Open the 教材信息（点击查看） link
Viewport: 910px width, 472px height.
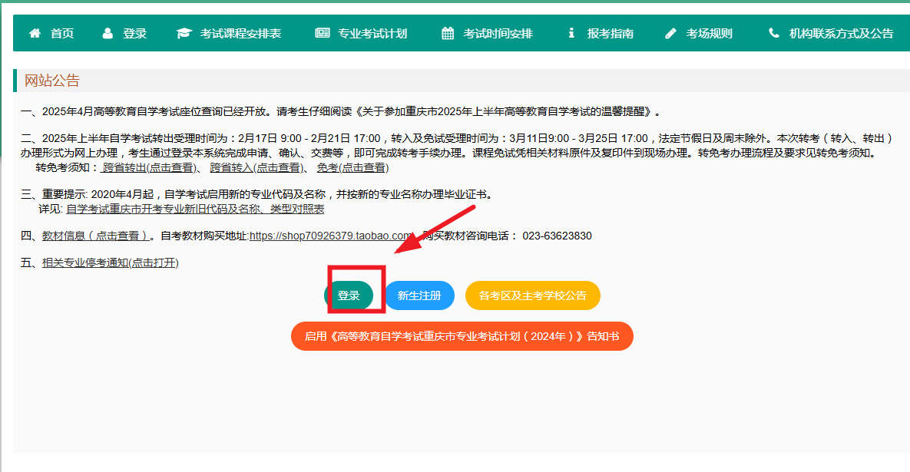tap(96, 236)
